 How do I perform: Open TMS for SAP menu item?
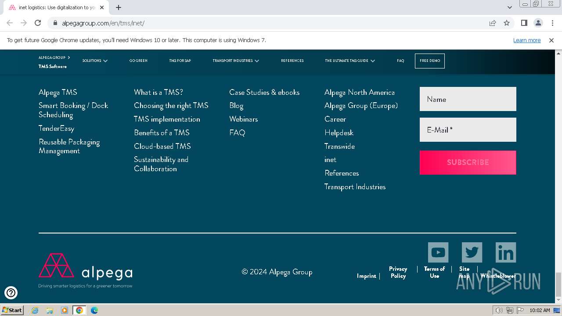[180, 61]
